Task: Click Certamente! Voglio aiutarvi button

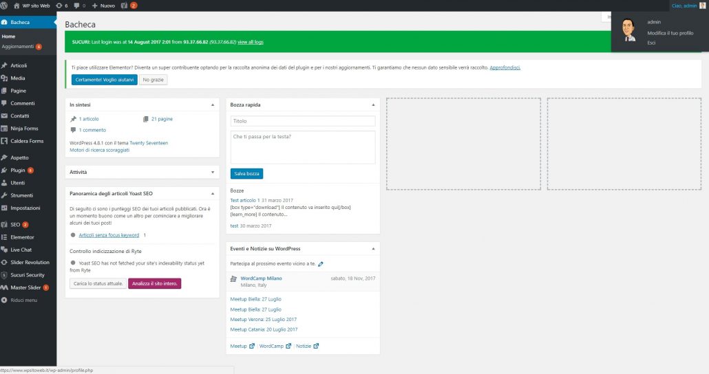Action: click(104, 80)
